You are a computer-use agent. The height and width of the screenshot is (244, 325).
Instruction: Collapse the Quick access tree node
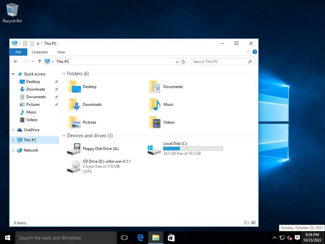coord(13,74)
